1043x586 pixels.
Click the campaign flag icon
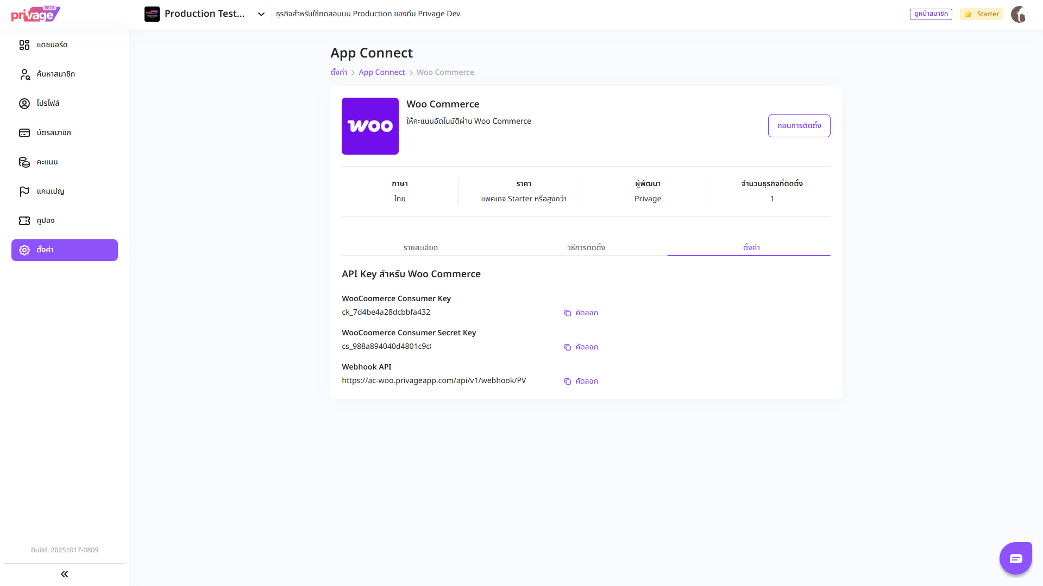[x=24, y=192]
